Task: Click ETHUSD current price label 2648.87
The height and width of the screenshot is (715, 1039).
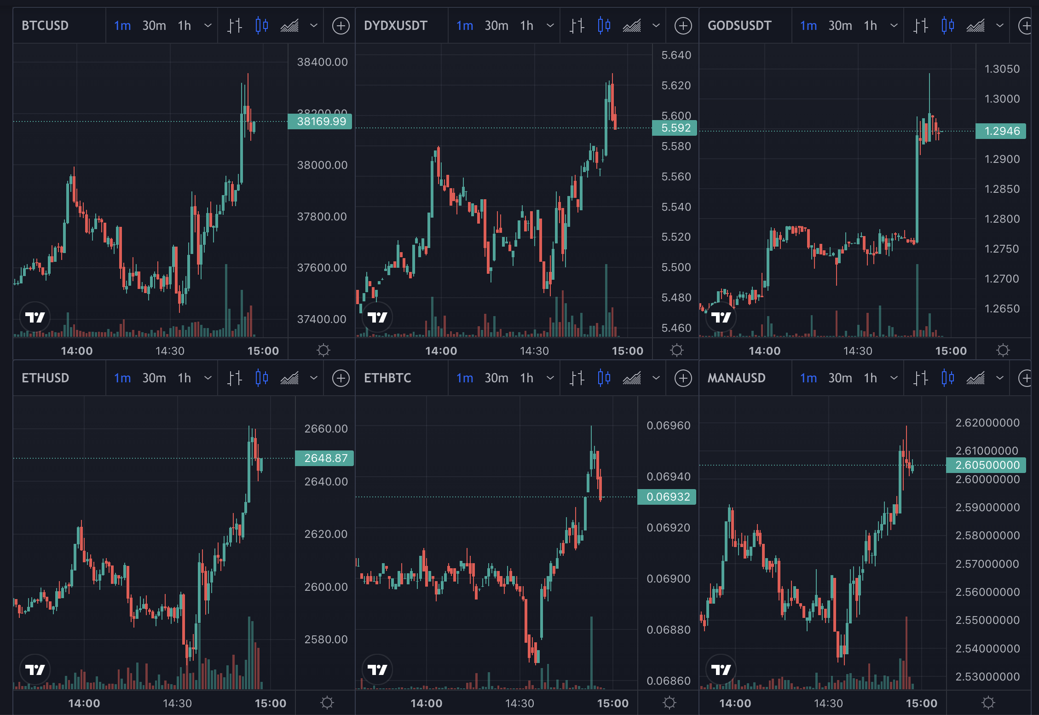Action: [324, 458]
